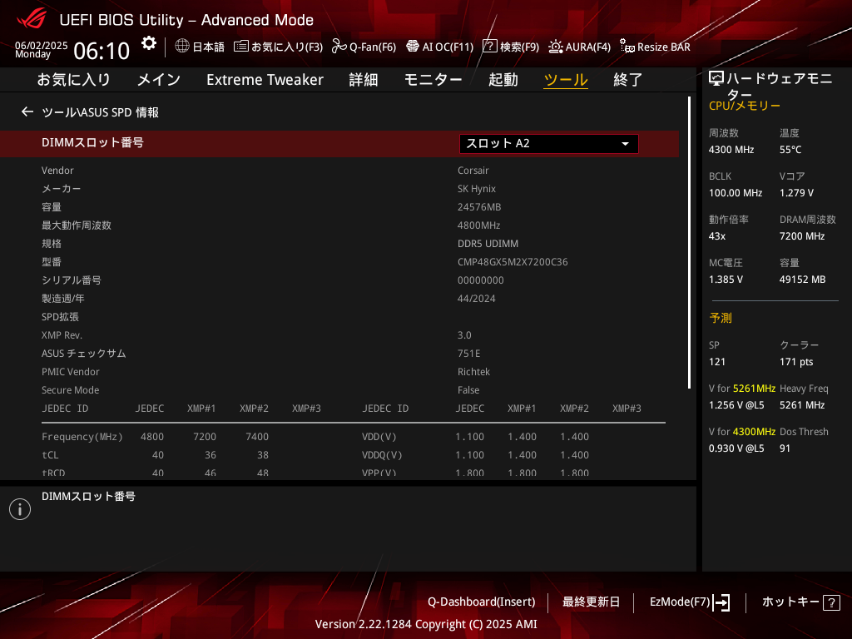The image size is (852, 639).
Task: Click manufacture date 44/2024
Action: [477, 299]
